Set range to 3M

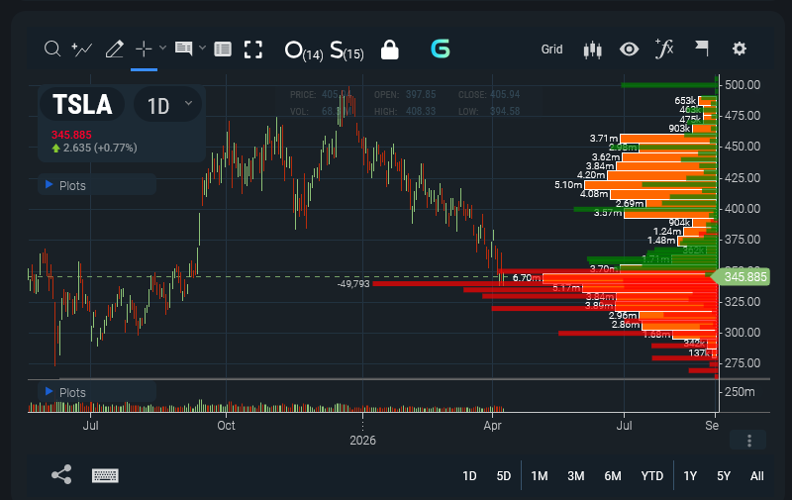pos(576,476)
